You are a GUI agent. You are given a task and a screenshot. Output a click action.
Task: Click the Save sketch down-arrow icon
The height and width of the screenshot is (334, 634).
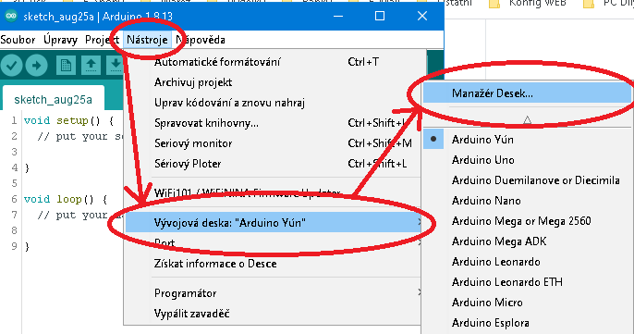click(x=116, y=65)
